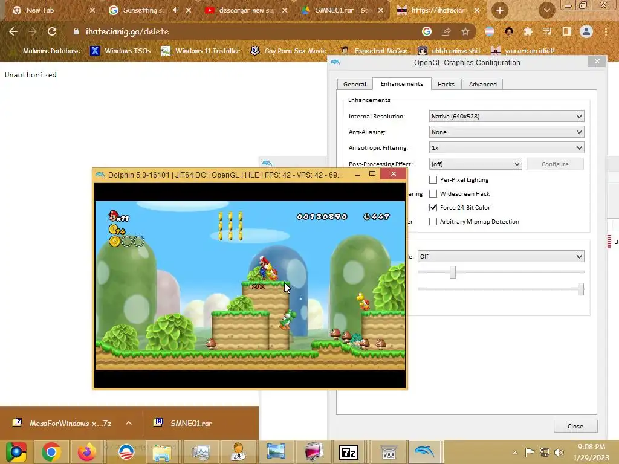
Task: Open the media controls music-note icon
Action: [547, 31]
